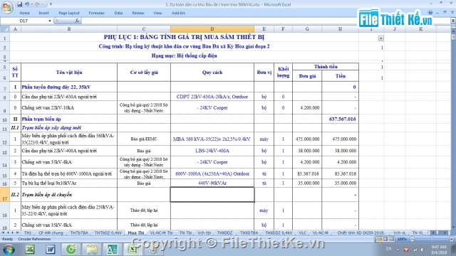Open the Review ribbon tab
The image size is (456, 256).
(x=138, y=13)
